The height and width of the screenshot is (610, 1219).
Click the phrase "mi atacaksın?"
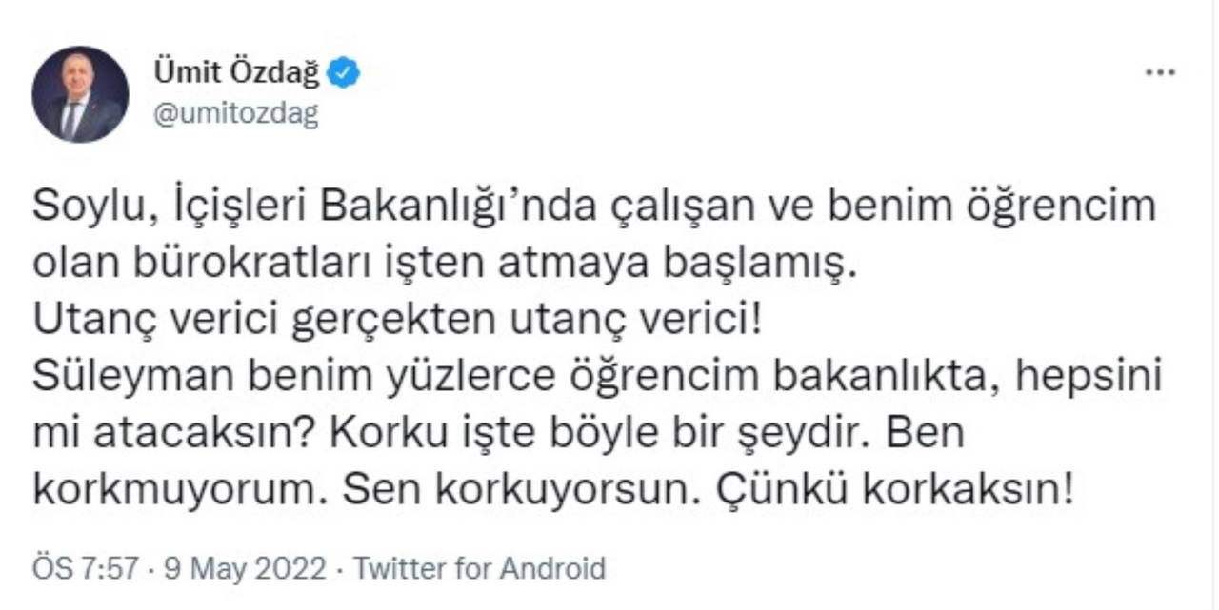tap(161, 435)
